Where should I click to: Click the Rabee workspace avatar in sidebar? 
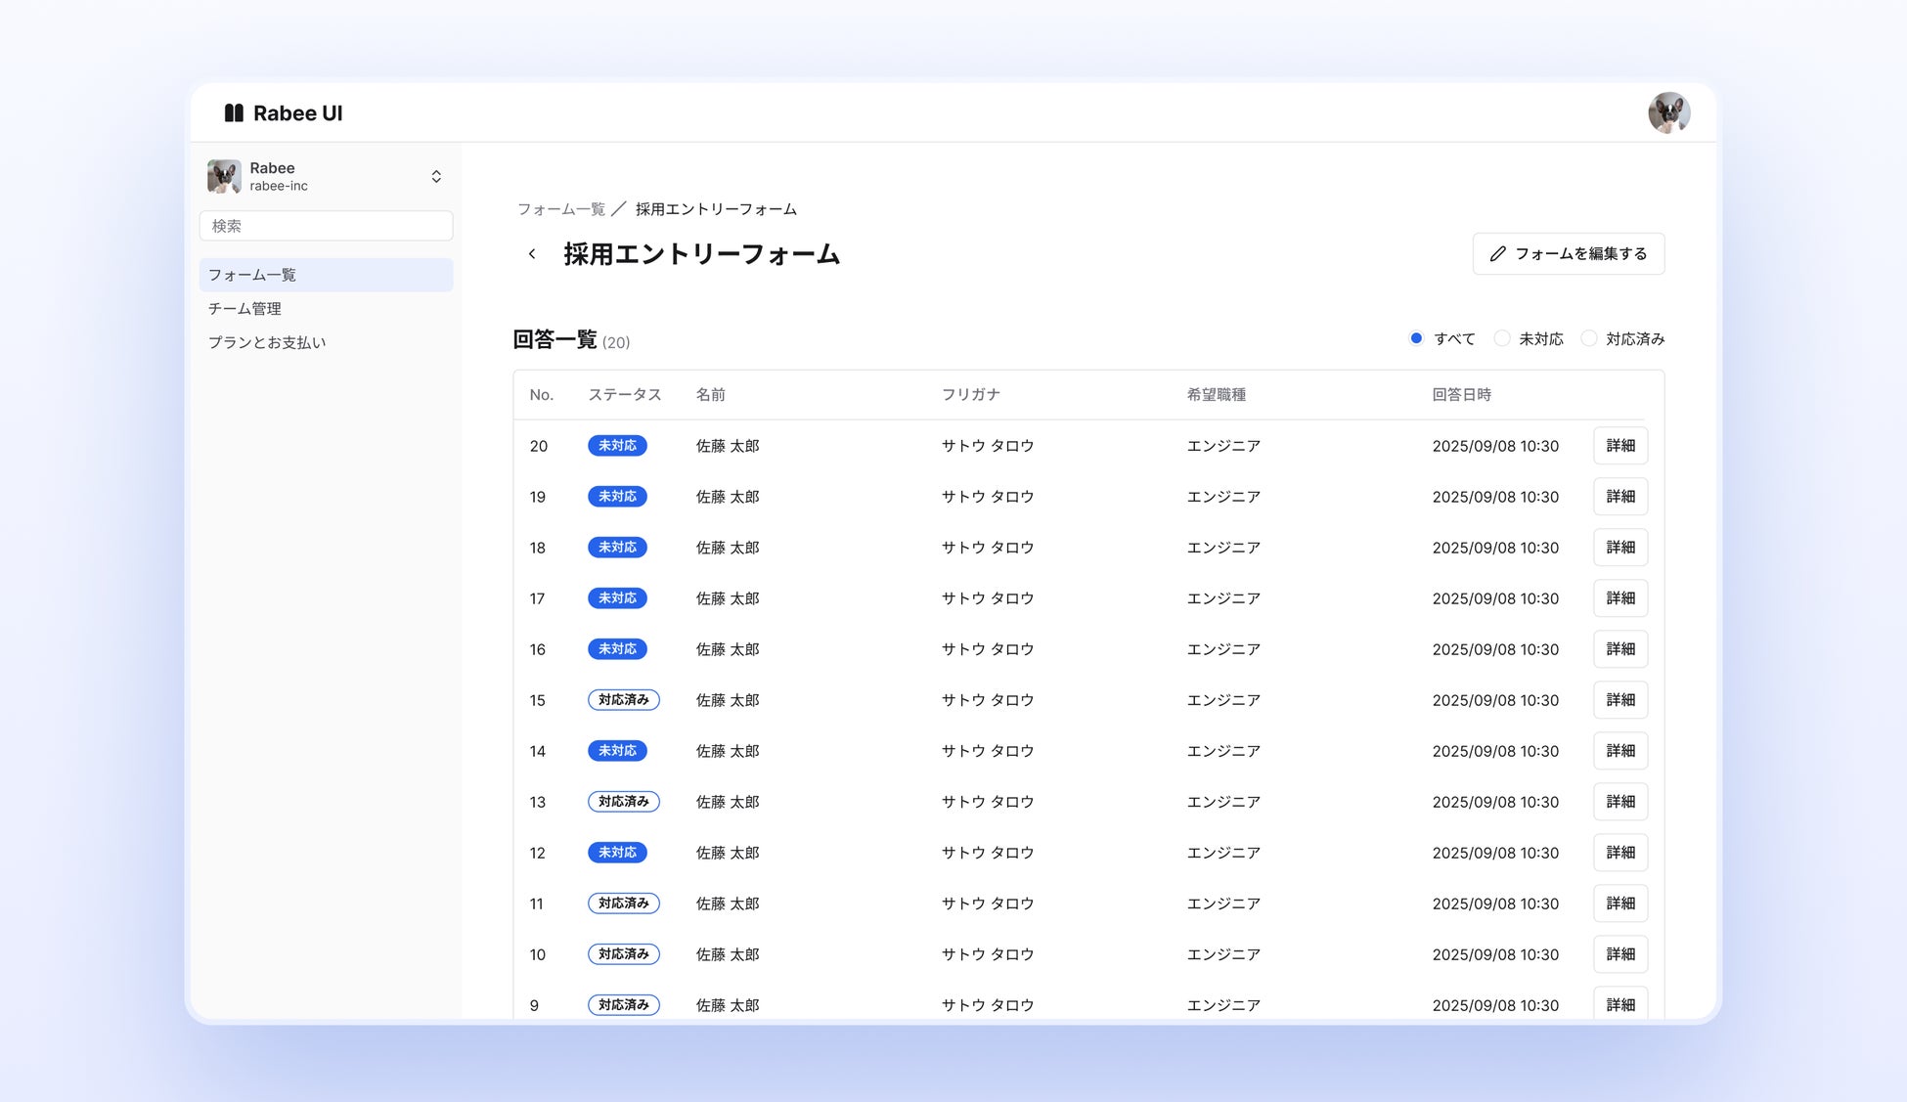[224, 177]
